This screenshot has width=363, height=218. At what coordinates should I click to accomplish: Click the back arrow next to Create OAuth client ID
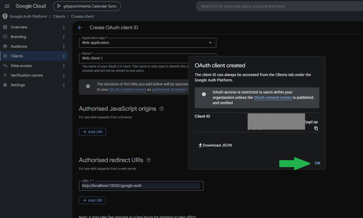click(x=80, y=28)
